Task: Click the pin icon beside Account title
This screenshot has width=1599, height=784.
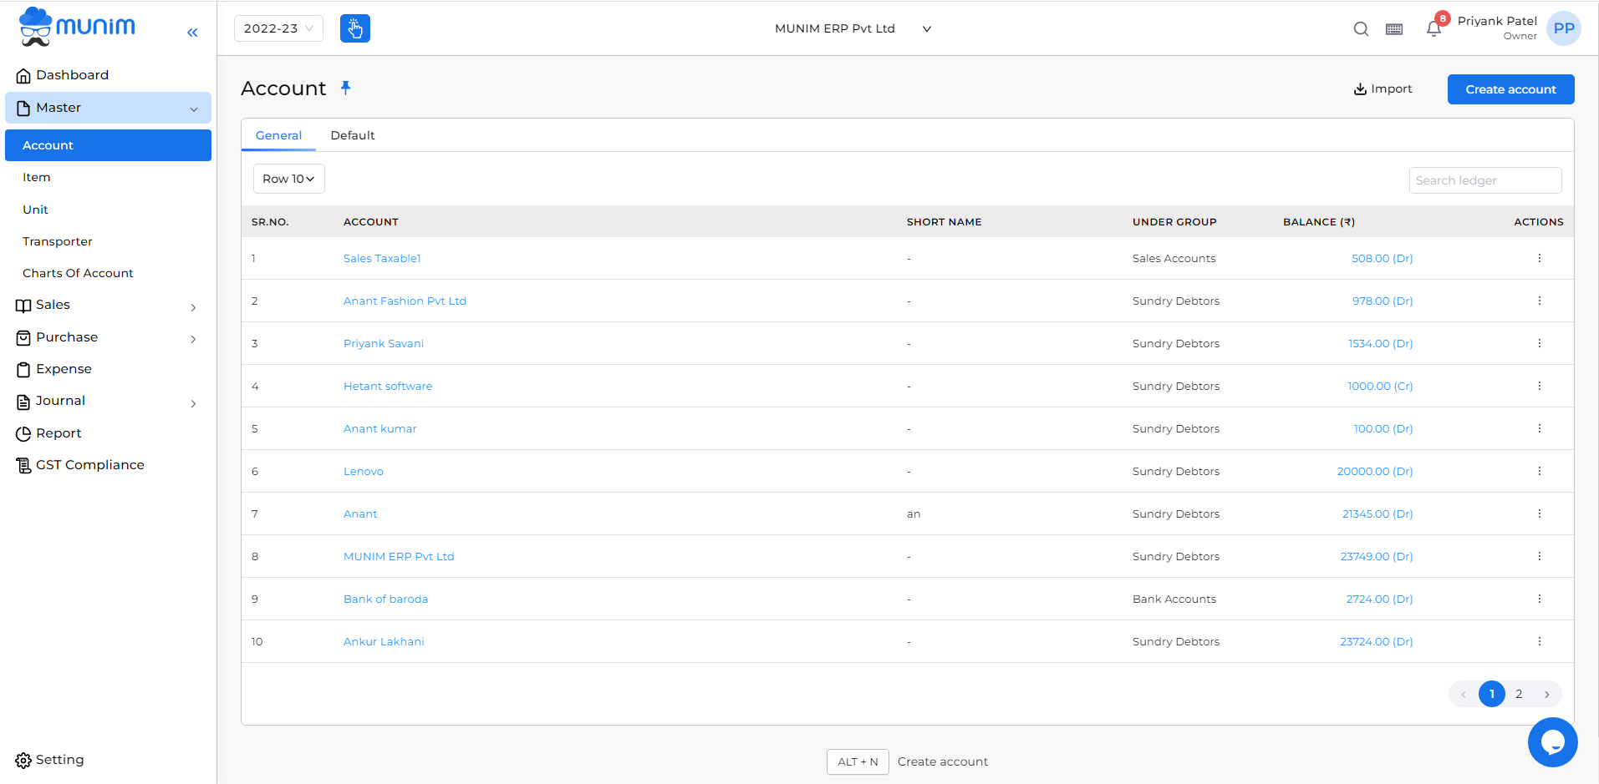Action: click(345, 88)
